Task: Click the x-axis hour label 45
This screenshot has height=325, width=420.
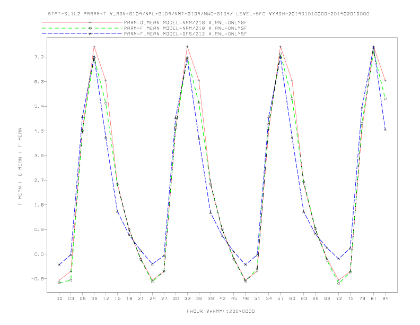Action: 234,298
